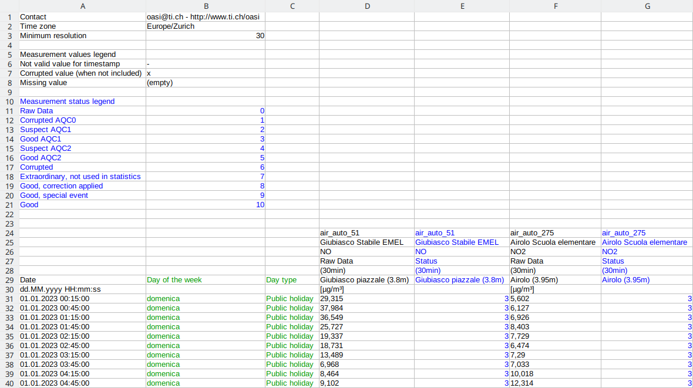
Task: Click 'Good, special event' cell
Action: coord(82,195)
